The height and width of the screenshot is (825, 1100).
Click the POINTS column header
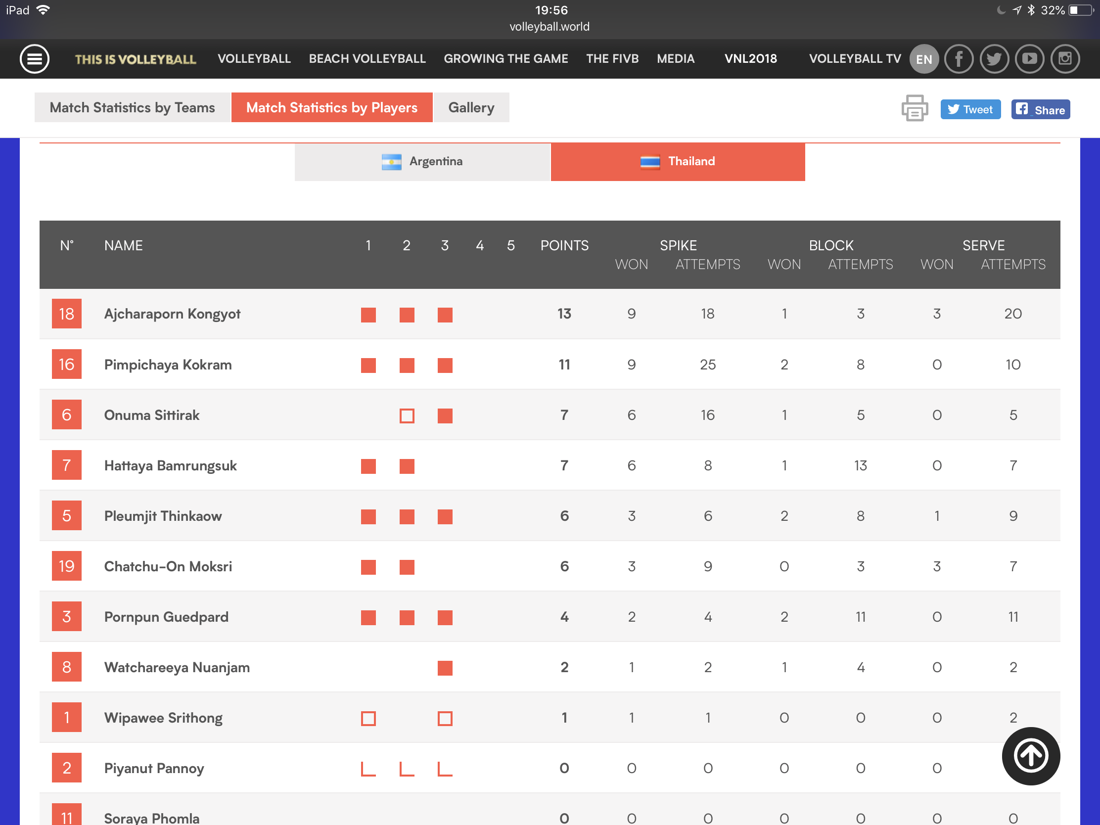tap(564, 245)
